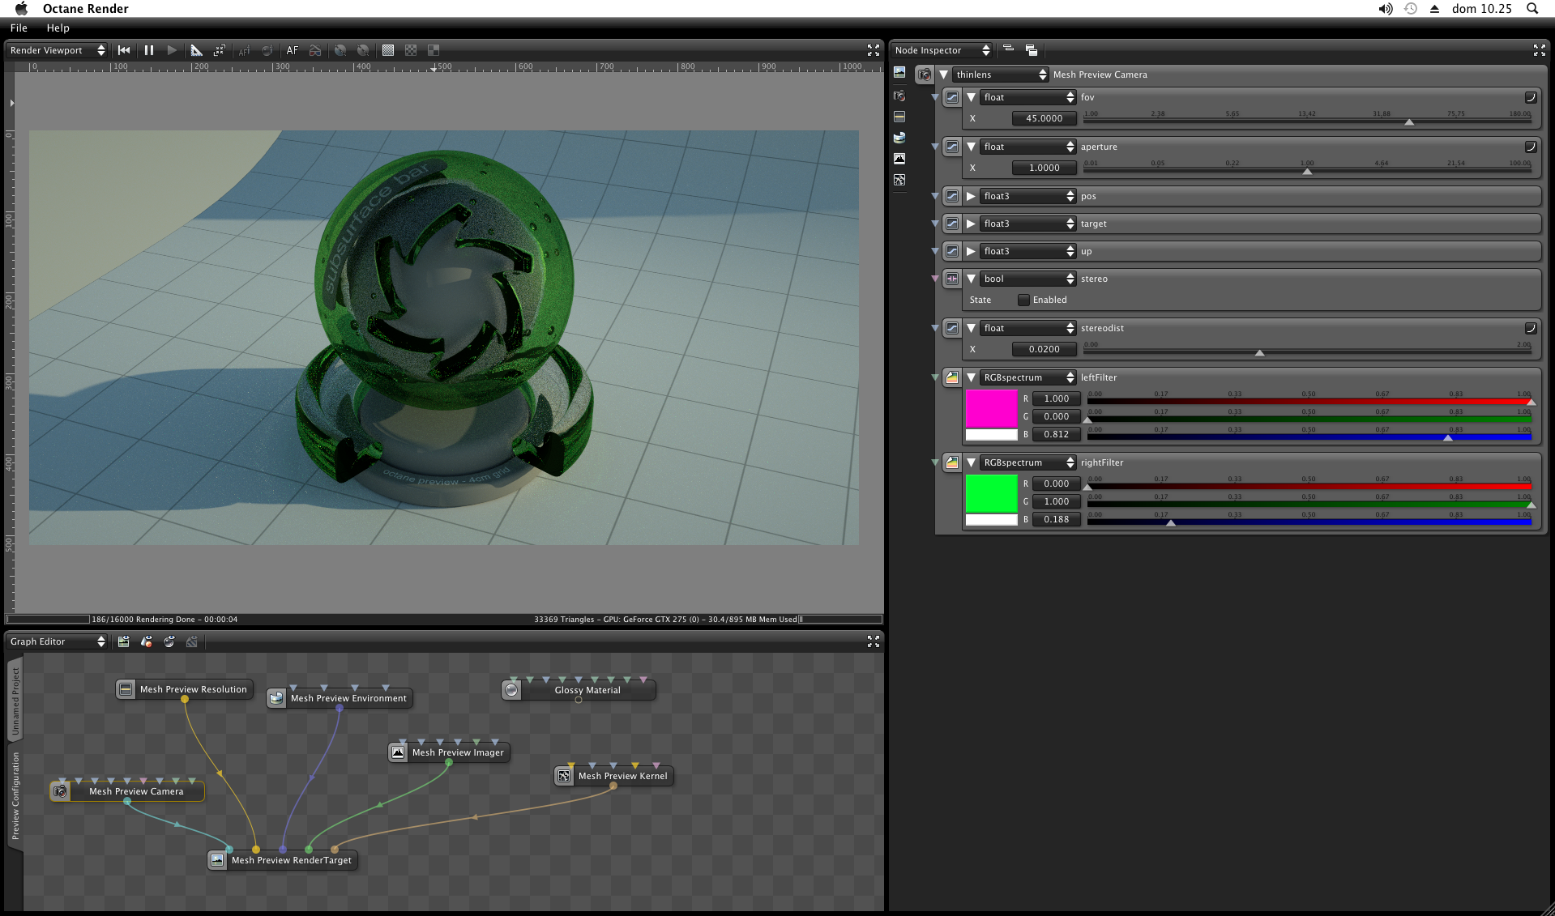1555x916 pixels.
Task: Open the Help menu
Action: click(x=58, y=28)
